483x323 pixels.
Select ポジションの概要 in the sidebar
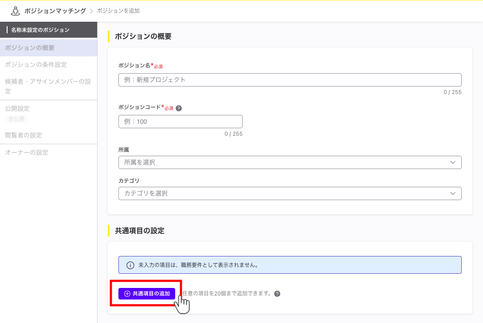click(49, 47)
